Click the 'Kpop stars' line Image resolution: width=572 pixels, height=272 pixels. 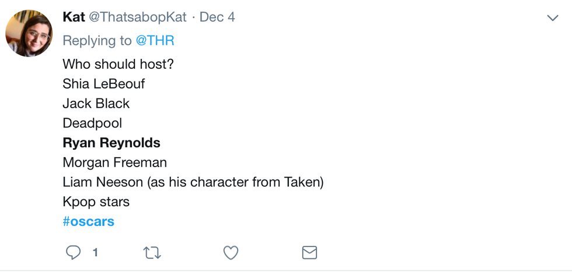(96, 202)
